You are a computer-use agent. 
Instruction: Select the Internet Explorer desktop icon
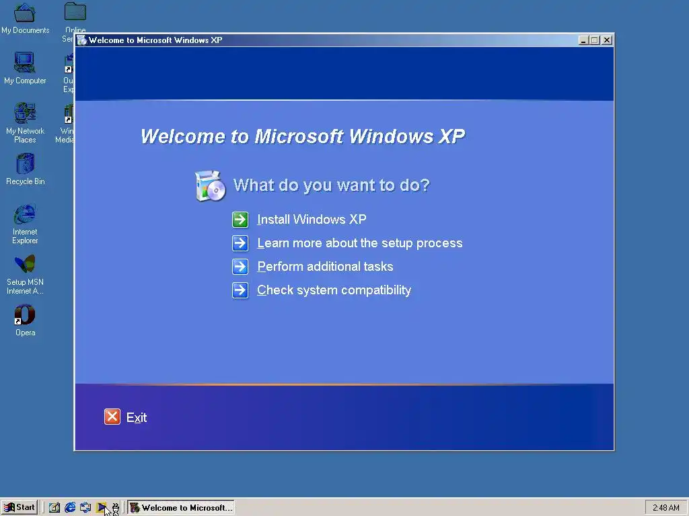pyautogui.click(x=25, y=224)
